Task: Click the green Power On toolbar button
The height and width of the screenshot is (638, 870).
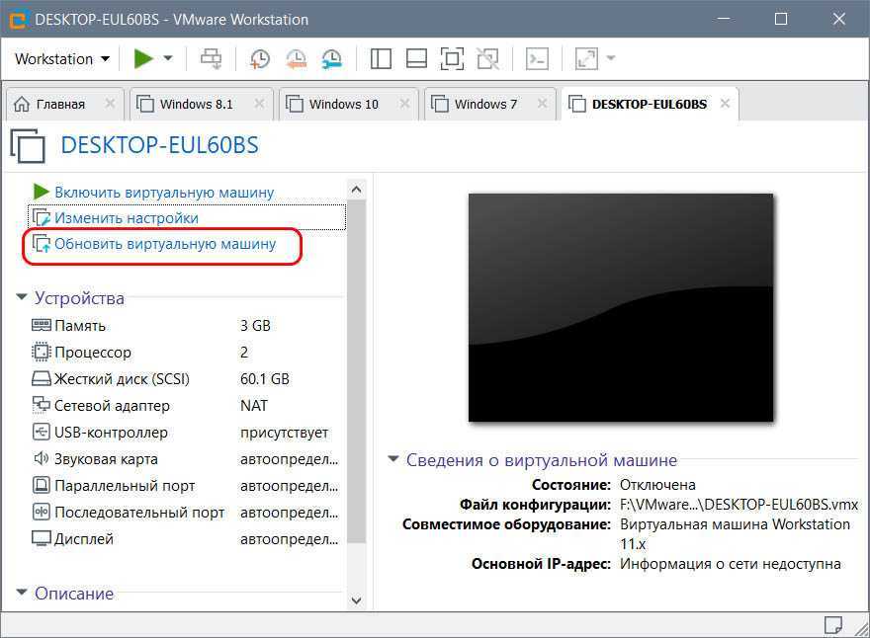Action: pos(143,58)
